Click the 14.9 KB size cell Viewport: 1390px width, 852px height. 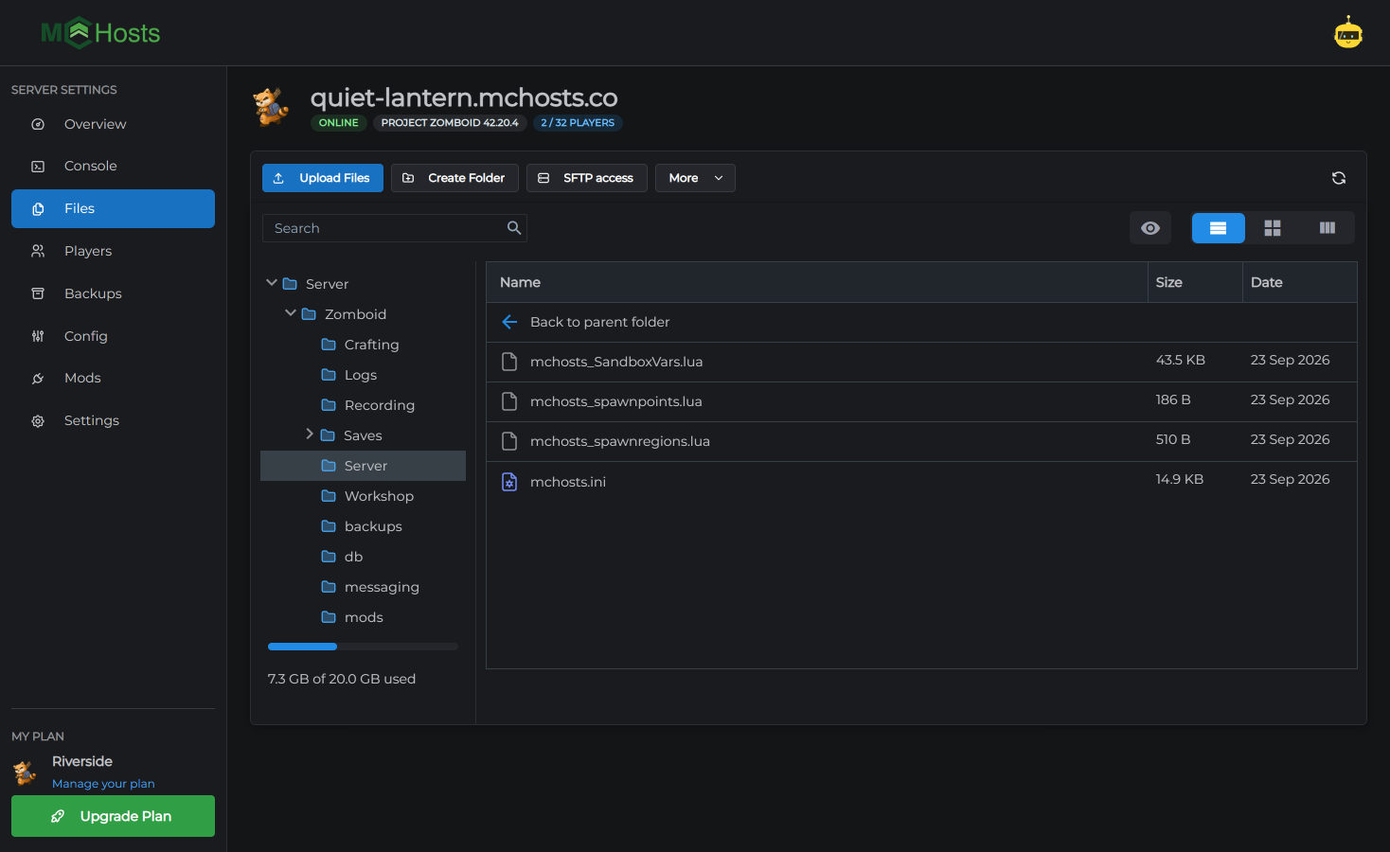pos(1180,479)
